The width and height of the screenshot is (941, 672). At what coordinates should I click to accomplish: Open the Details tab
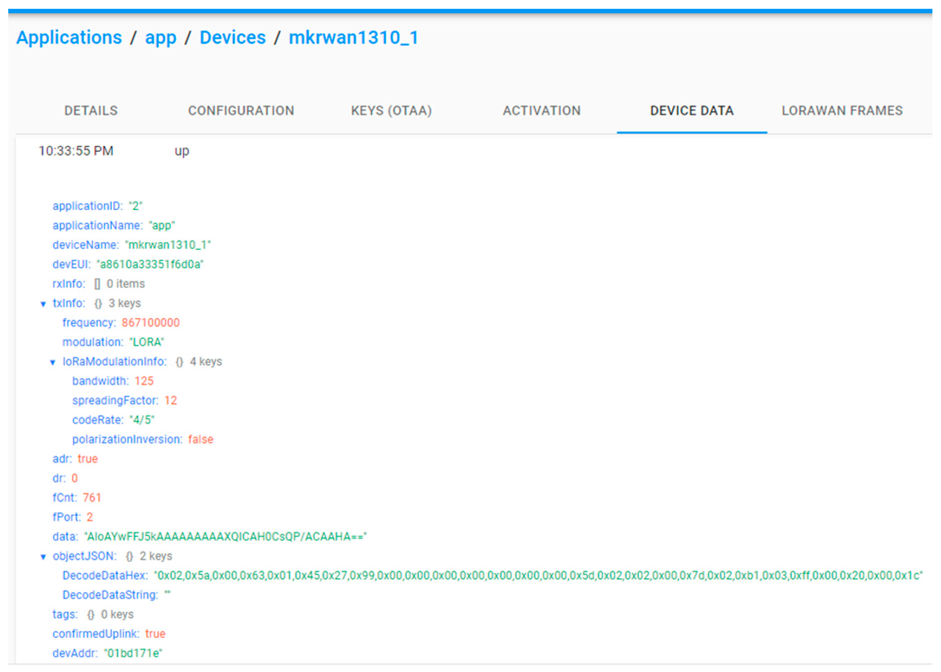[91, 111]
